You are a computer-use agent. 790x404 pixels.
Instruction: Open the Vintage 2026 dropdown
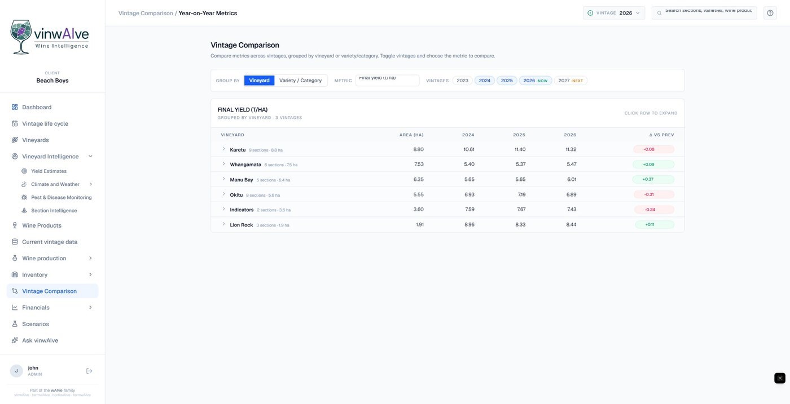tap(614, 13)
